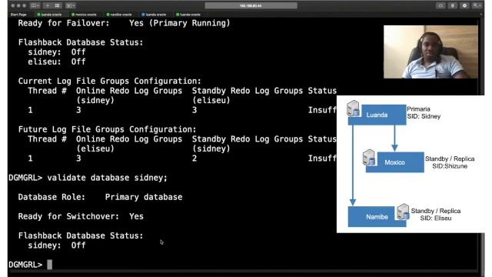The image size is (492, 277).
Task: Click the settings gear icon in toolbar
Action: click(x=464, y=5)
